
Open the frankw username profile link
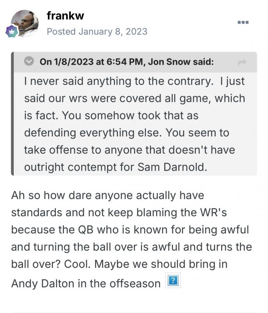66,16
